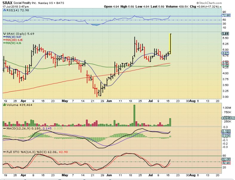The image size is (235, 180).
Task: Click the 439464.0 volume value tag
Action: (228, 118)
